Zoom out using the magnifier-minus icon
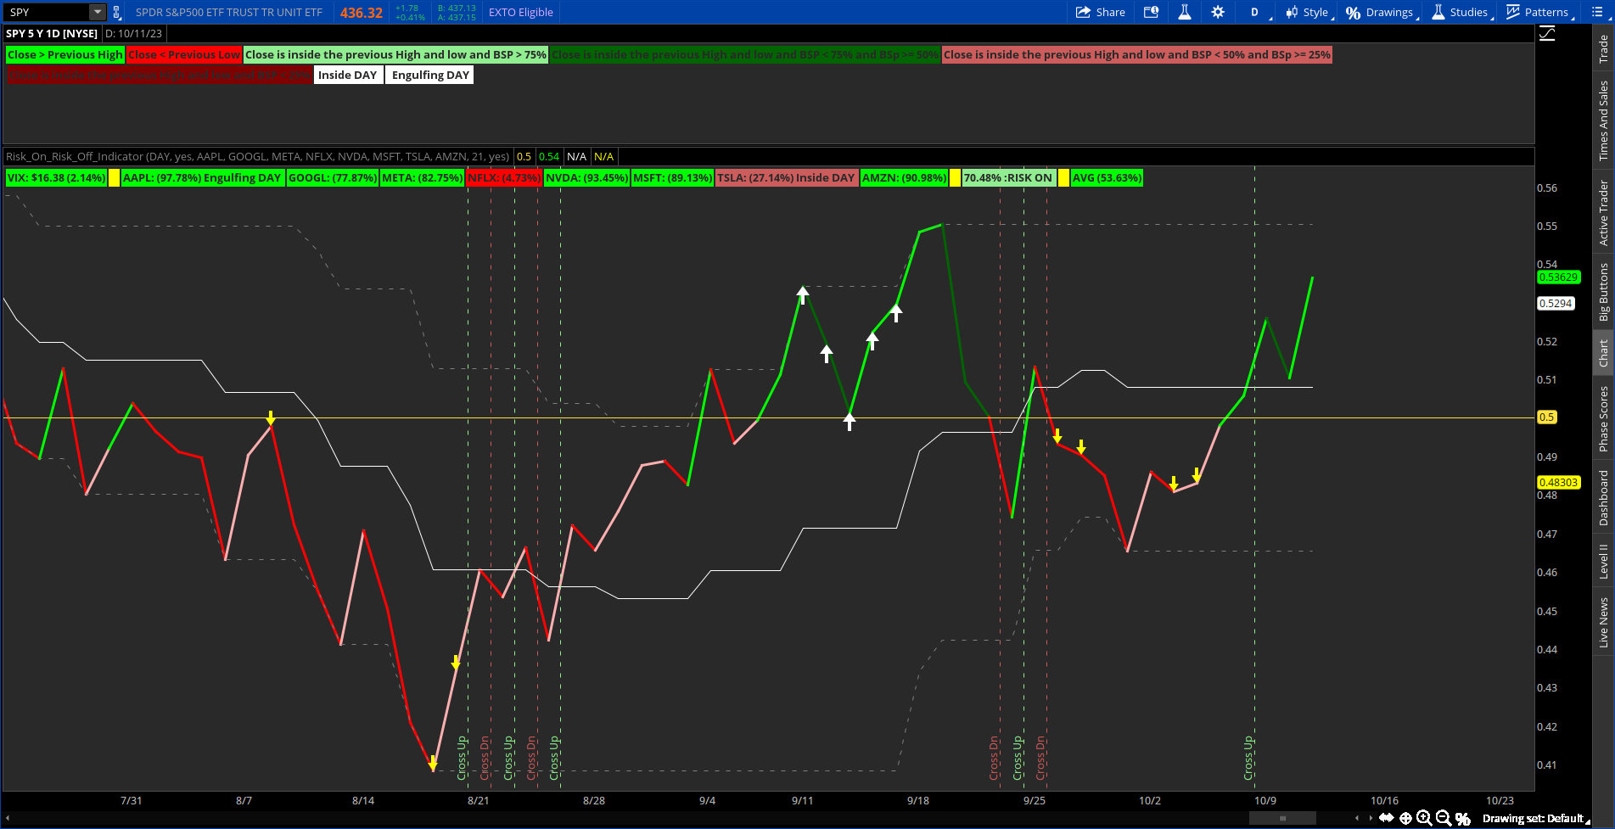The width and height of the screenshot is (1615, 829). click(x=1443, y=818)
